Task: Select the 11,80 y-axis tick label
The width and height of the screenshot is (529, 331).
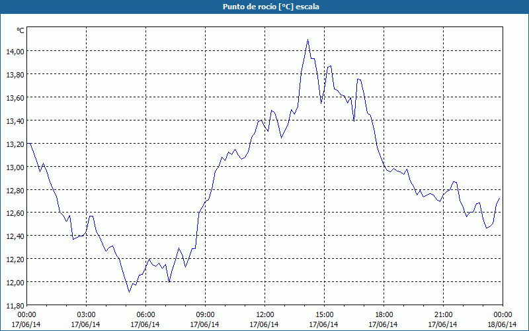Action: click(15, 305)
